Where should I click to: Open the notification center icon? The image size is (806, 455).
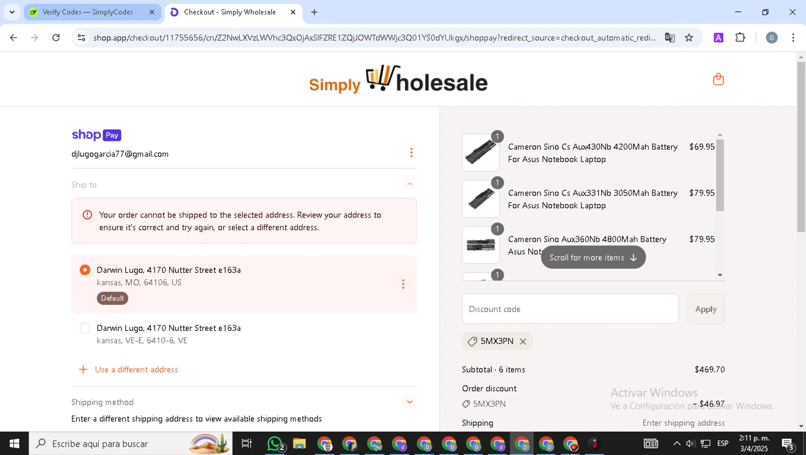[x=788, y=444]
